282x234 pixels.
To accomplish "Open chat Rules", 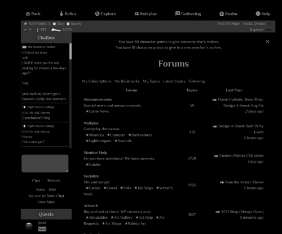I will (x=41, y=189).
